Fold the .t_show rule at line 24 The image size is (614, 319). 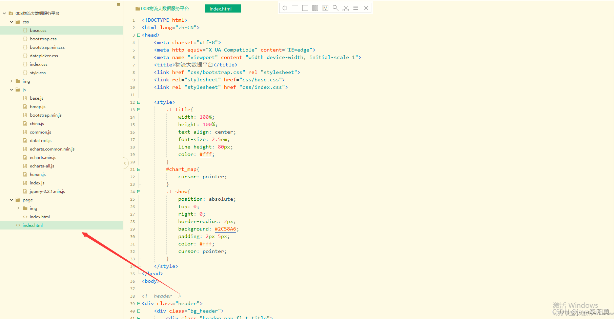tap(139, 192)
